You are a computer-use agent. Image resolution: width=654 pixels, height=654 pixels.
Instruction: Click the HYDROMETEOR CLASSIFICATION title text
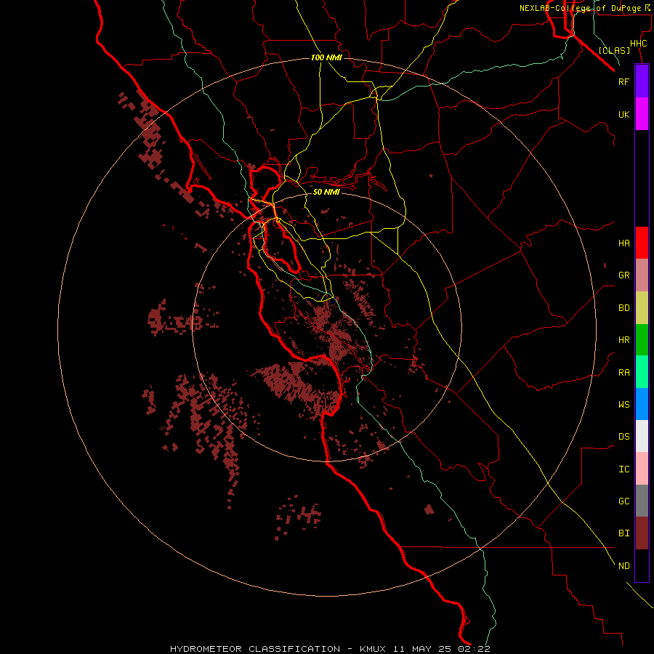click(x=255, y=649)
